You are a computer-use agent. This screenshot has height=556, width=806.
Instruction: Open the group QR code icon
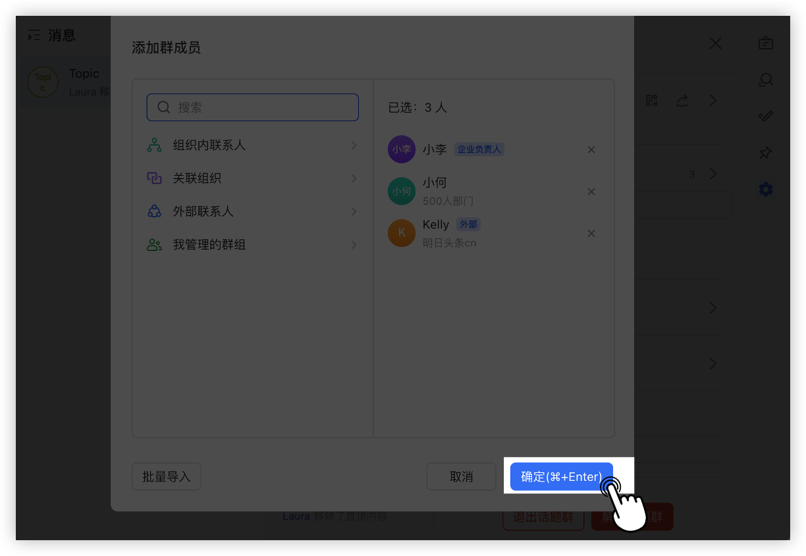point(651,100)
